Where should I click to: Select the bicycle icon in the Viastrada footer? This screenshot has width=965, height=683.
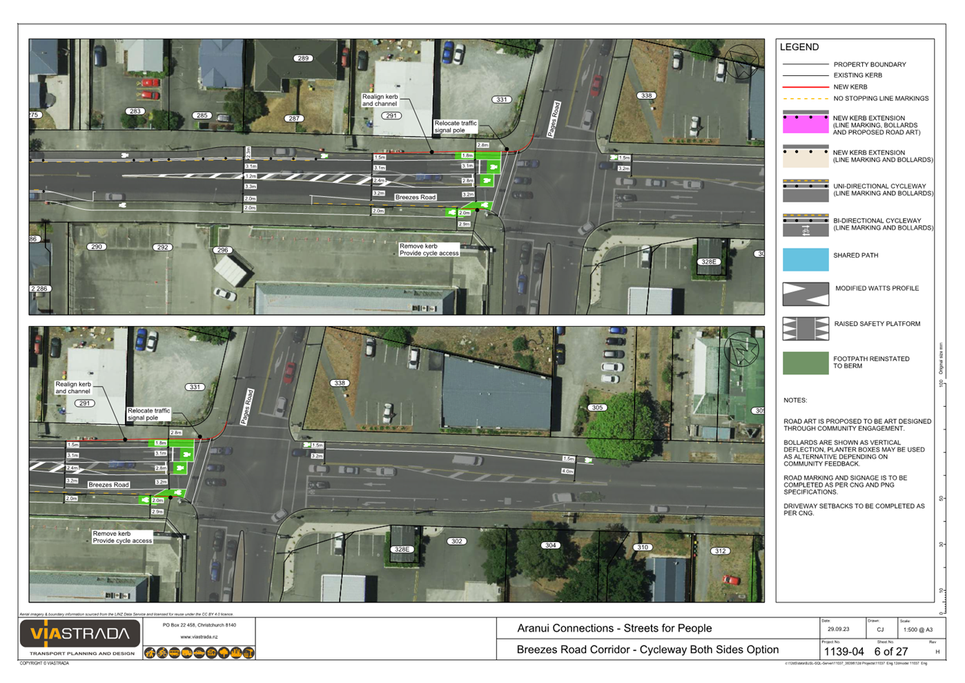click(162, 653)
